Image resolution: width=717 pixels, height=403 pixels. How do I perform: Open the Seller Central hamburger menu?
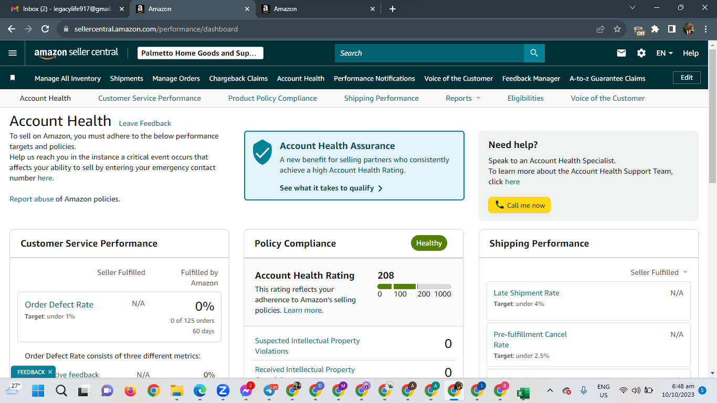tap(13, 53)
